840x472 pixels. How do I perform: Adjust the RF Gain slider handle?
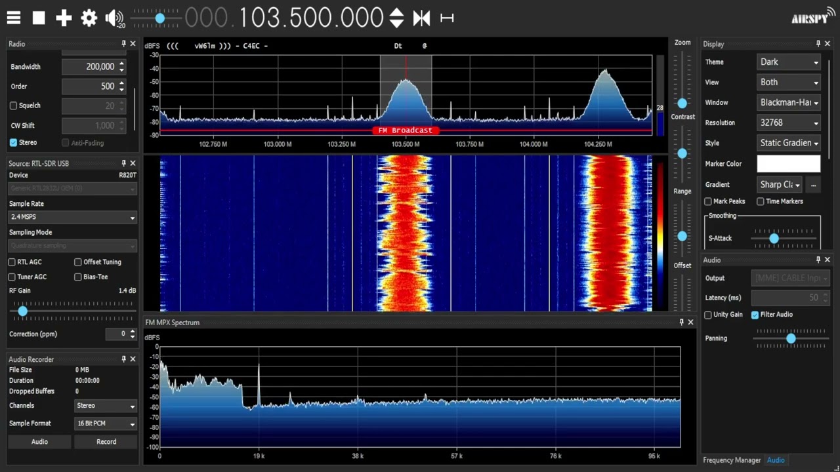tap(23, 311)
